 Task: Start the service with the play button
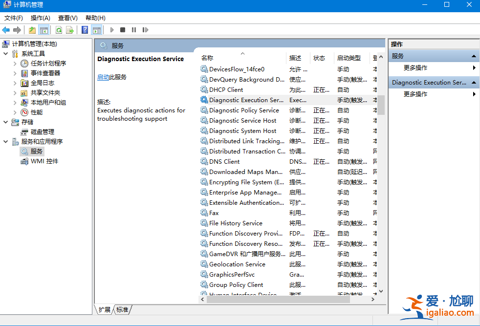coord(112,30)
